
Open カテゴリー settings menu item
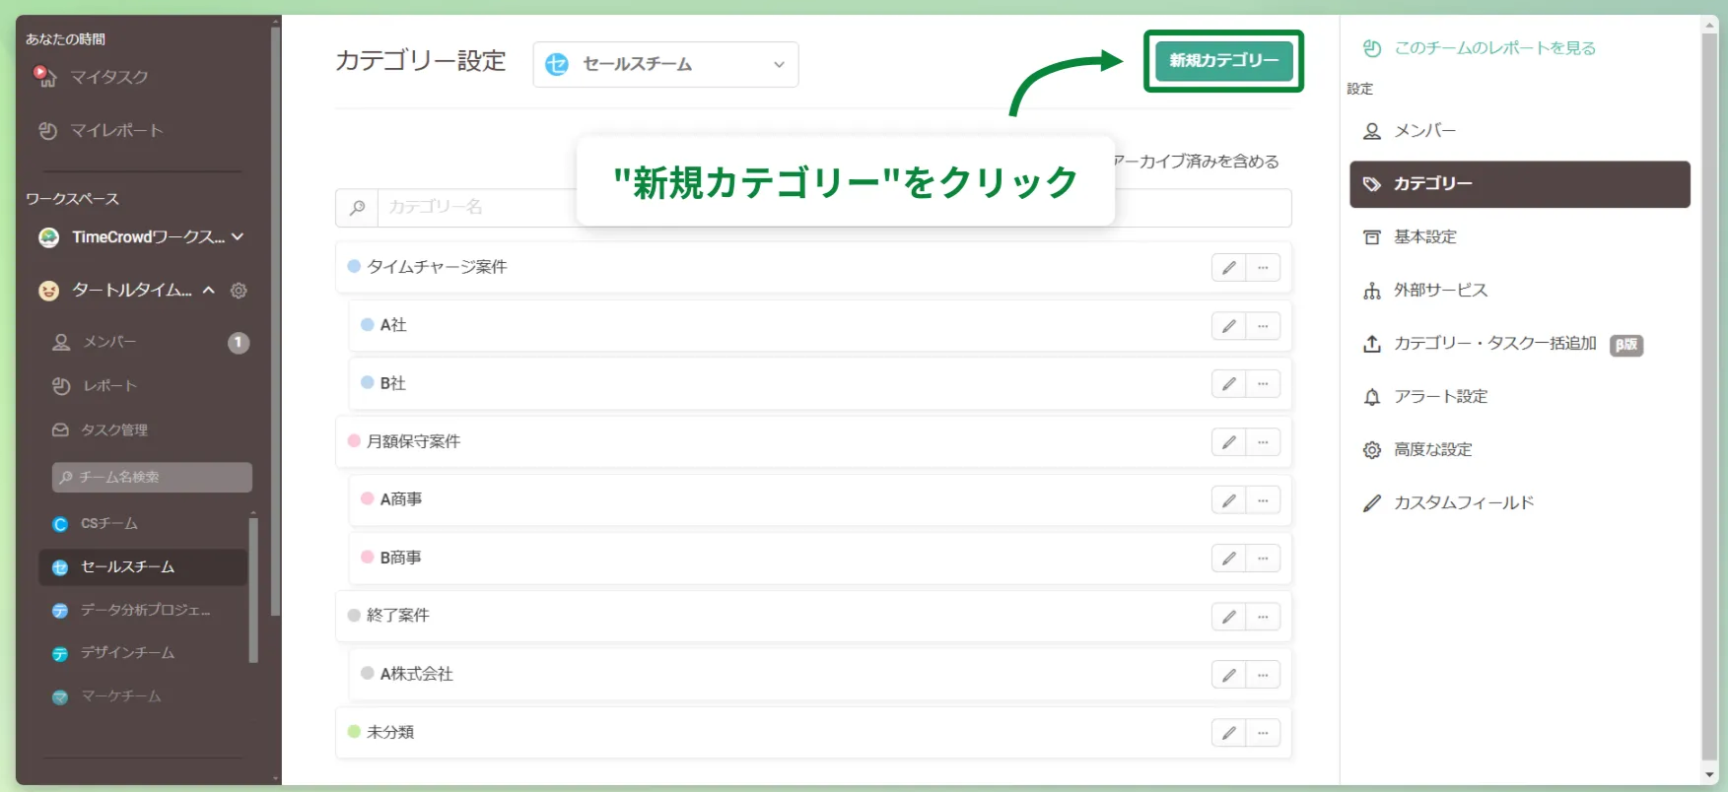[1518, 184]
